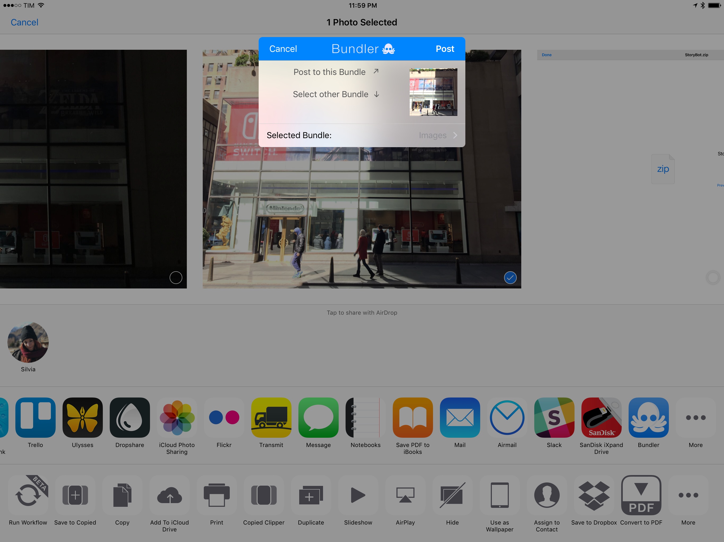Deselect the Nintendo store photo checkmark
Viewport: 724px width, 542px height.
(x=510, y=278)
